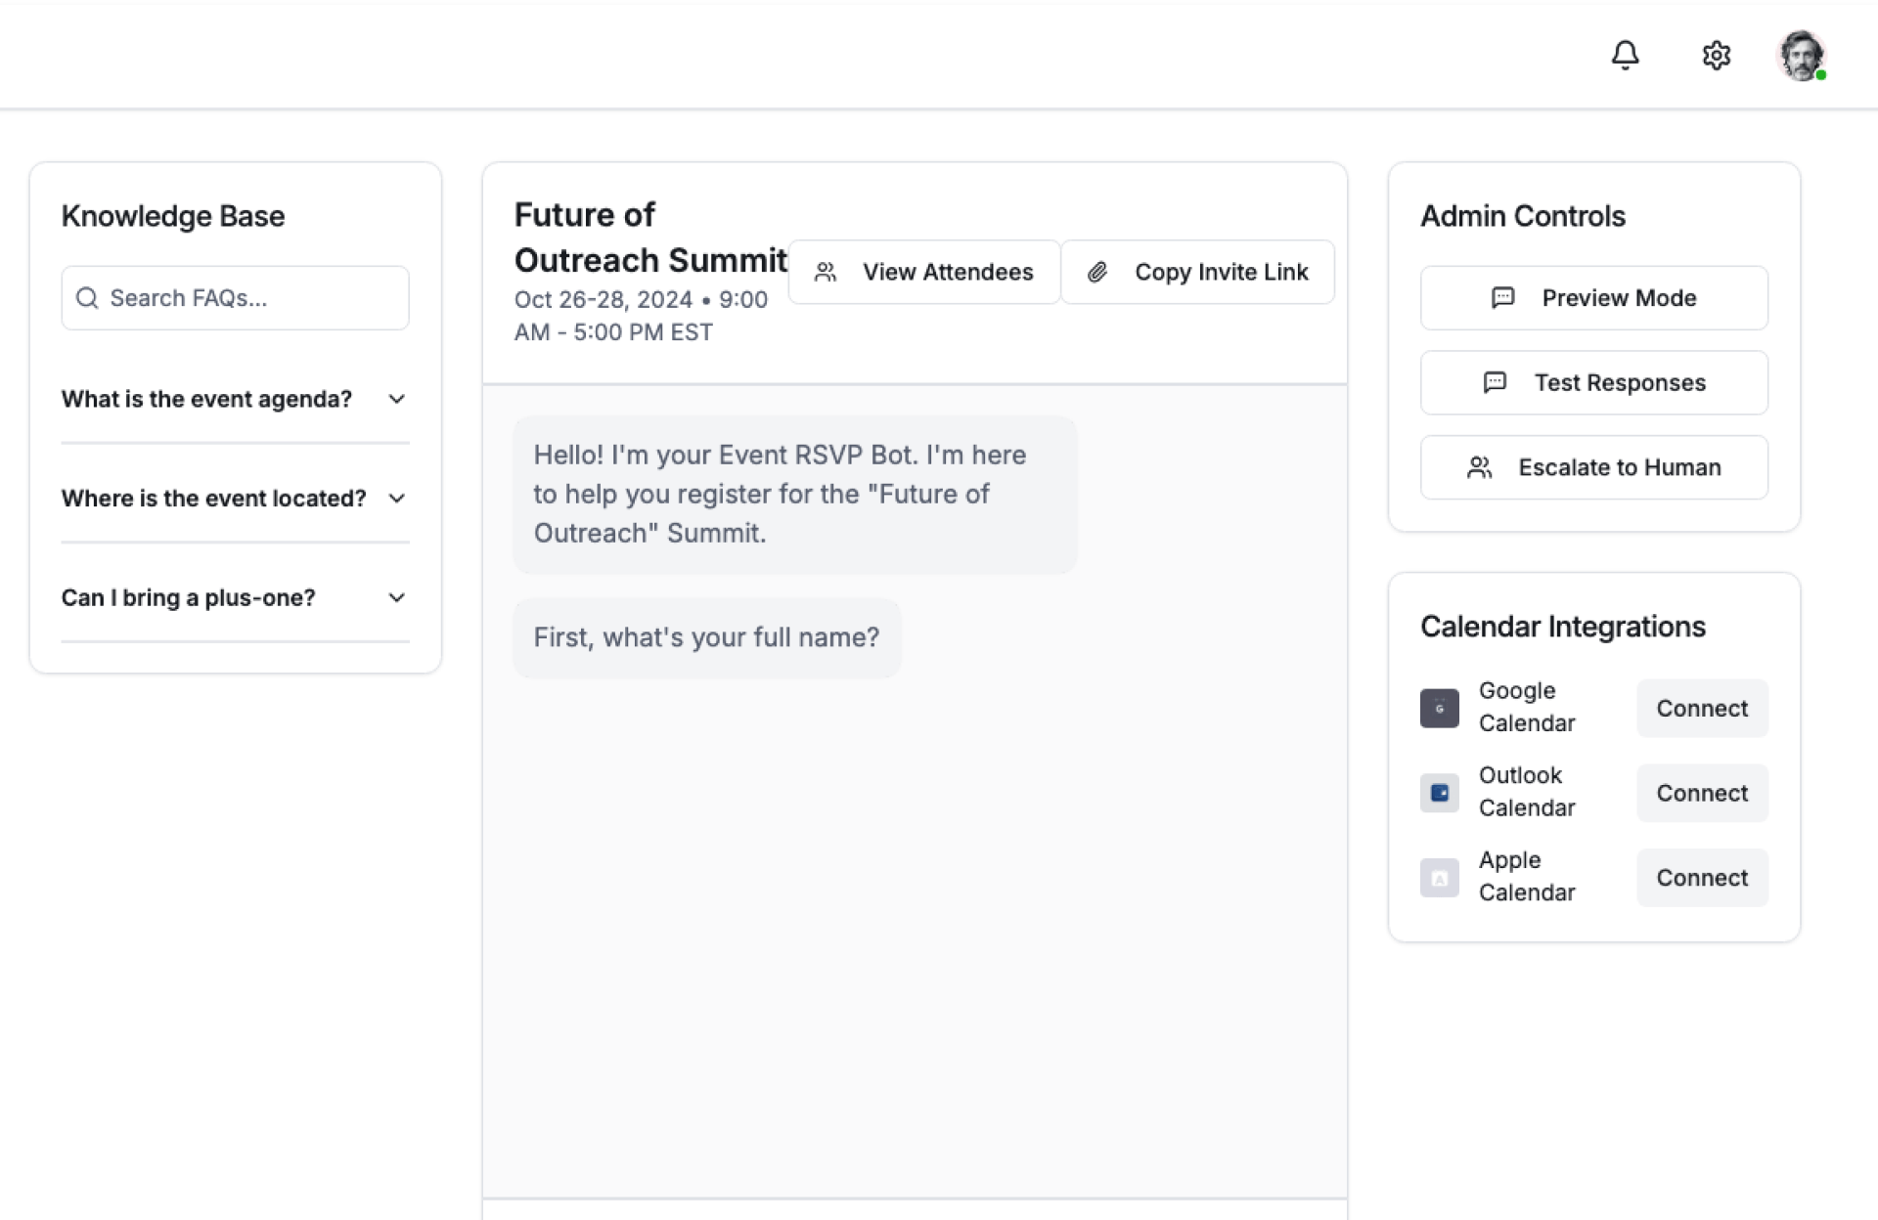Click the magnifier icon in the FAQ search
Screen dimensions: 1878x1220
(x=87, y=298)
